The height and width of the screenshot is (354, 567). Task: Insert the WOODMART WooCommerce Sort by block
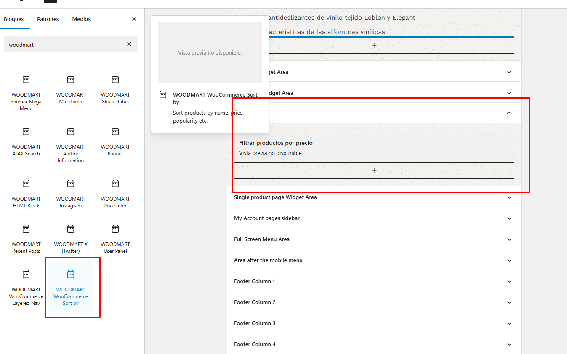tap(71, 287)
